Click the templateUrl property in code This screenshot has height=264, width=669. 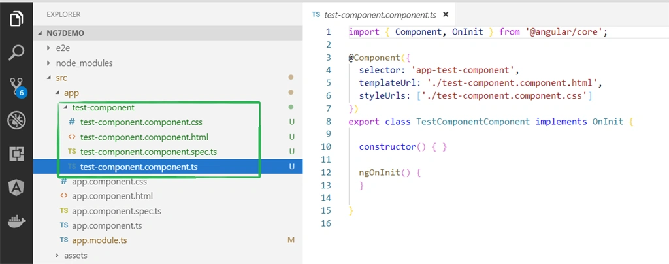[x=387, y=83]
